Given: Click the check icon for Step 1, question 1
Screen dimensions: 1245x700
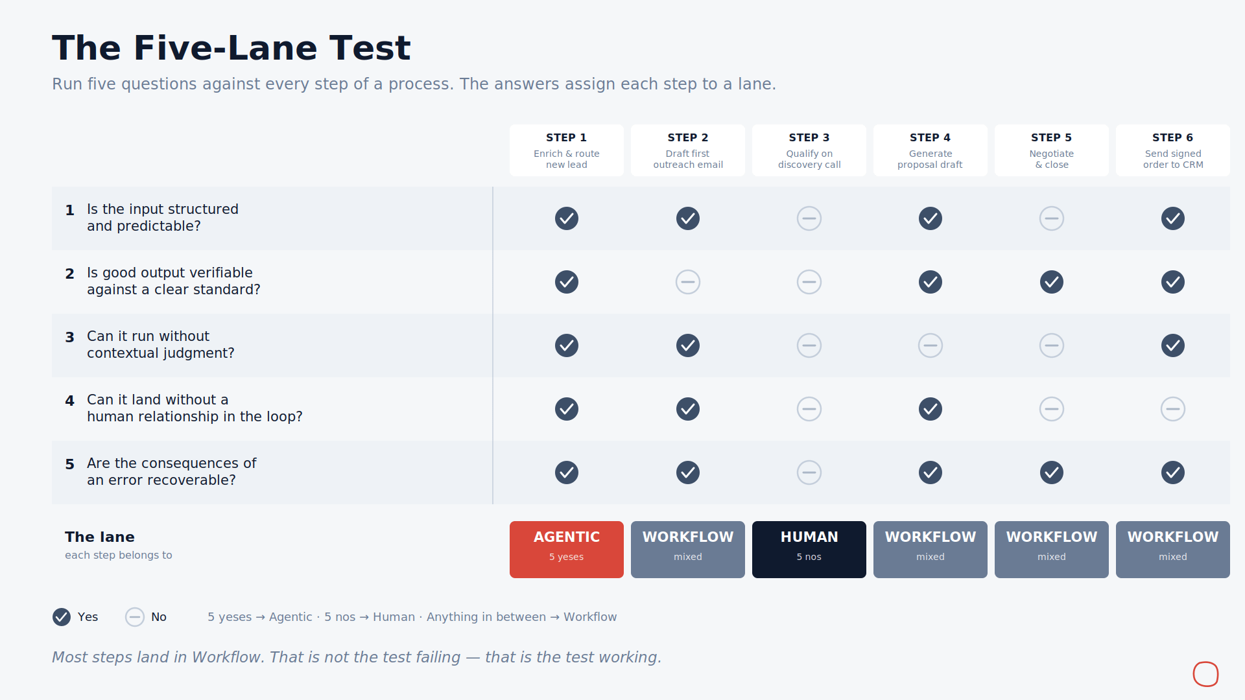Looking at the screenshot, I should [566, 218].
